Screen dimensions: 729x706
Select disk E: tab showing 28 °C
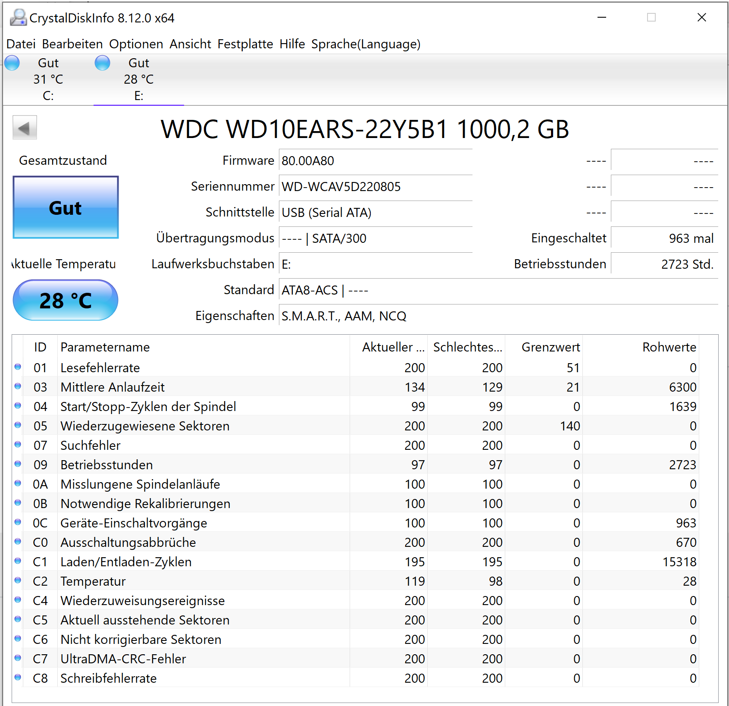tap(139, 79)
